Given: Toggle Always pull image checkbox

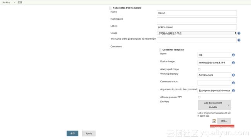Looking at the screenshot, I should (199, 69).
